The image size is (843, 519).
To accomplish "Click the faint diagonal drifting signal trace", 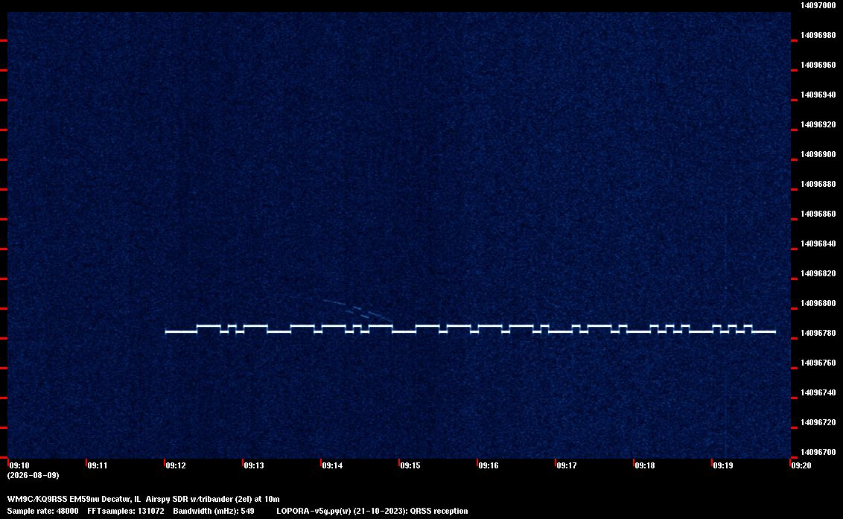I will pos(357,311).
